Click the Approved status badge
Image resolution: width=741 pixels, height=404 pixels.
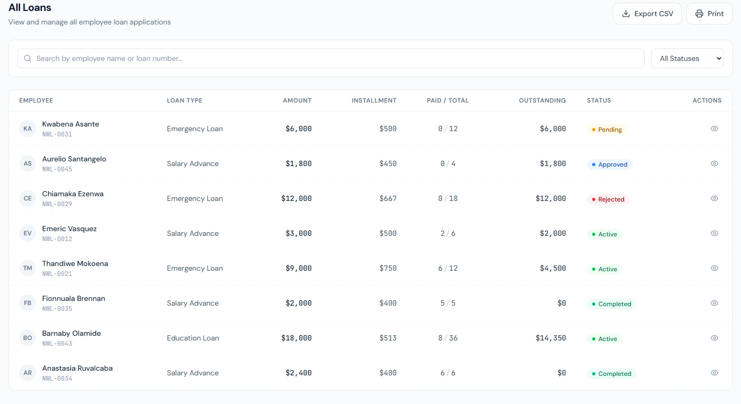tap(609, 165)
